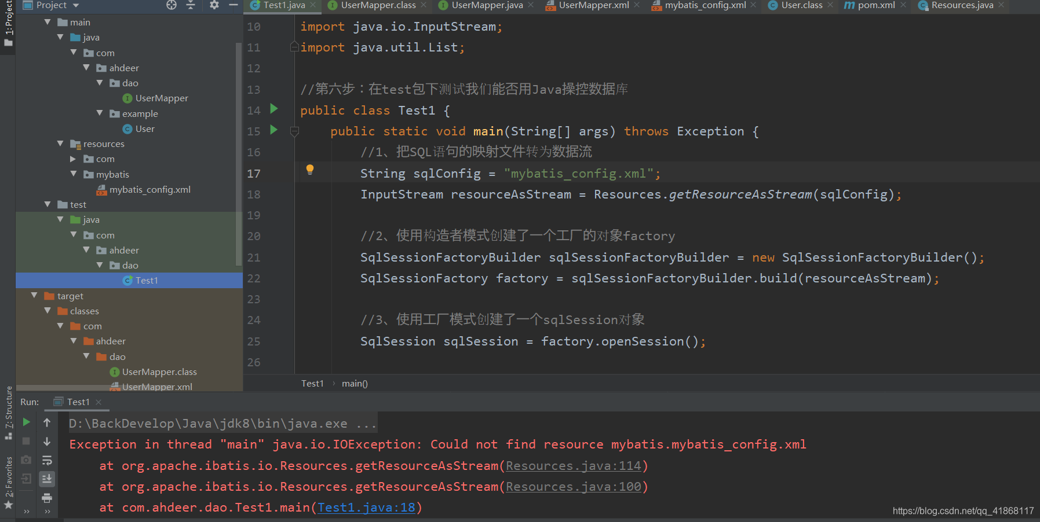Switch to the UserMapper.xml tab
Viewport: 1040px width, 522px height.
pyautogui.click(x=594, y=5)
